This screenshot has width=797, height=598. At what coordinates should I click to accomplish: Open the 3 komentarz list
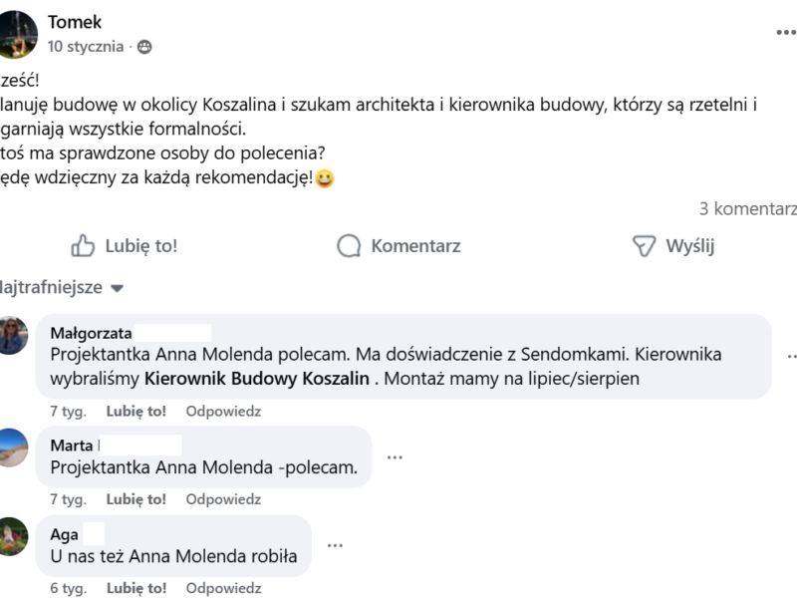(x=748, y=210)
